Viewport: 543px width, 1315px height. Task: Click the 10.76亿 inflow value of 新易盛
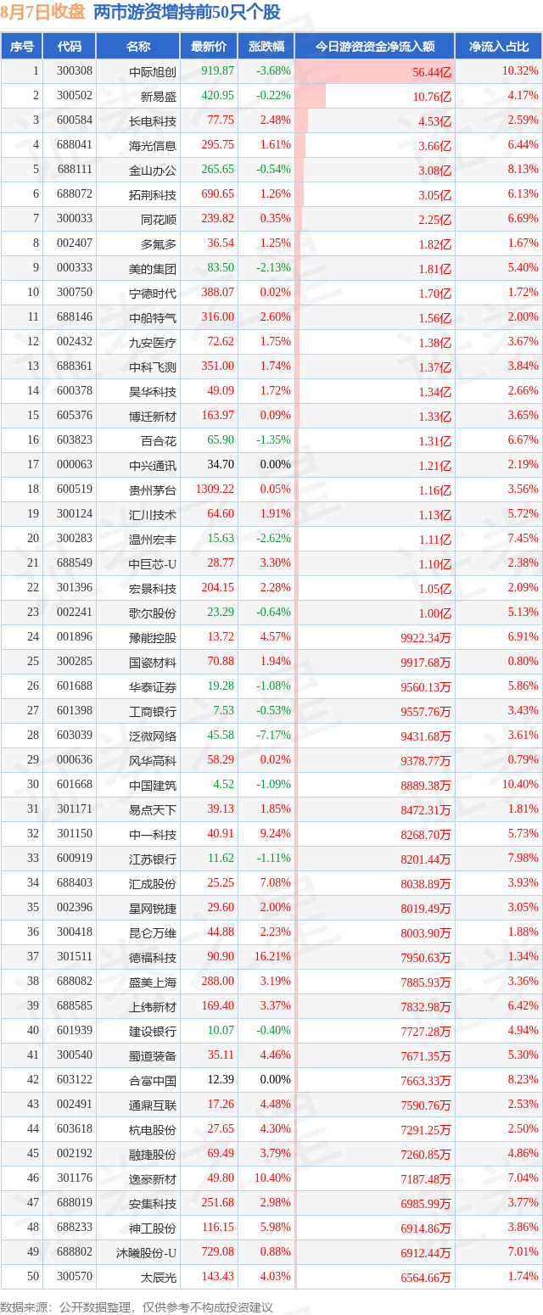pos(432,97)
